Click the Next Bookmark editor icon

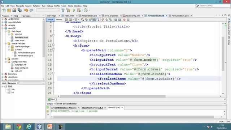click(107, 19)
